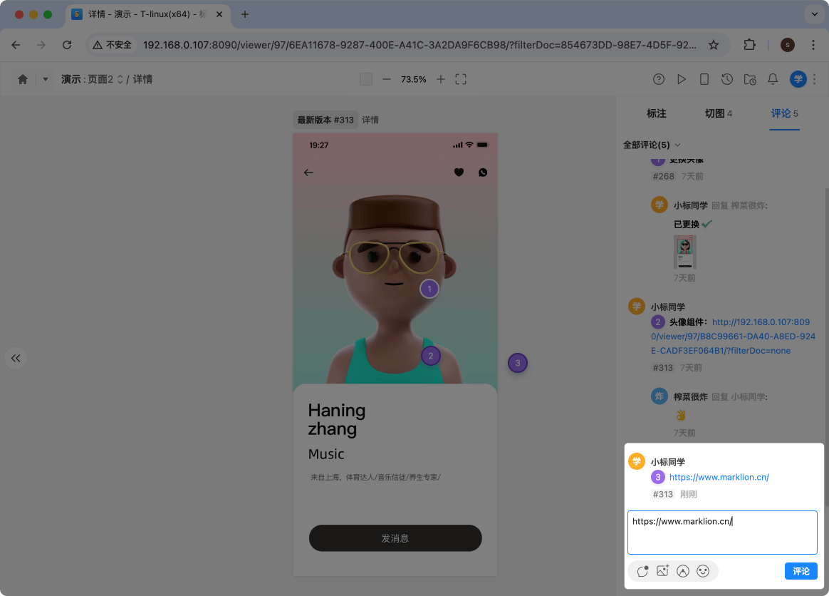Insert an image into the comment

(x=662, y=571)
